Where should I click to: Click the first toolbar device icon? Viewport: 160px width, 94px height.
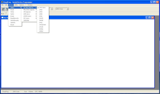3,9
